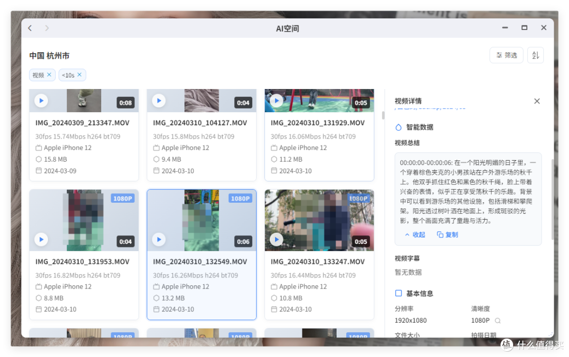This screenshot has height=357, width=569.
Task: Go back with the left arrow
Action: click(x=30, y=28)
